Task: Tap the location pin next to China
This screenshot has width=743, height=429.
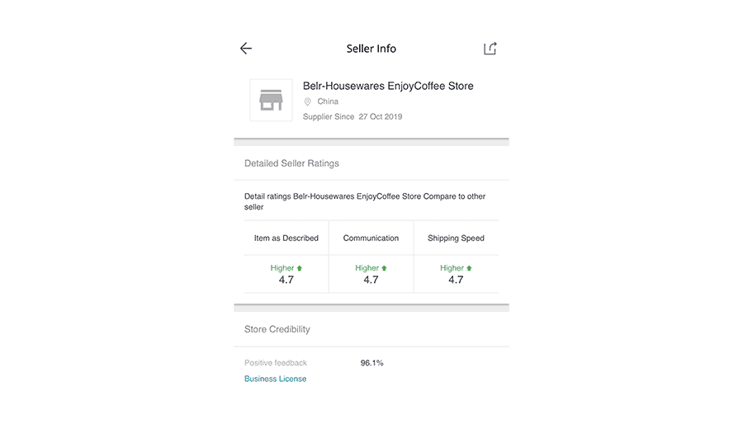Action: (x=308, y=101)
